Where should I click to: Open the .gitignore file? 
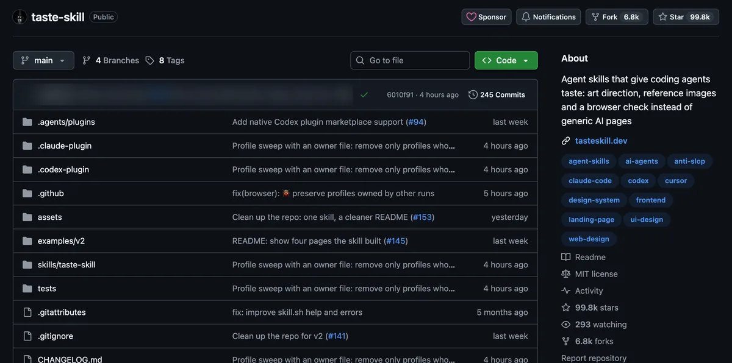[x=56, y=336]
